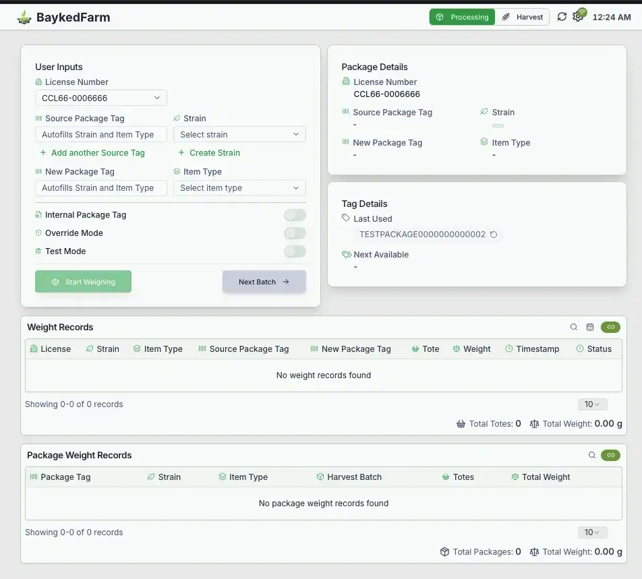The height and width of the screenshot is (579, 642).
Task: Click scale icon beside Package Records Total Weight
Action: pos(534,552)
